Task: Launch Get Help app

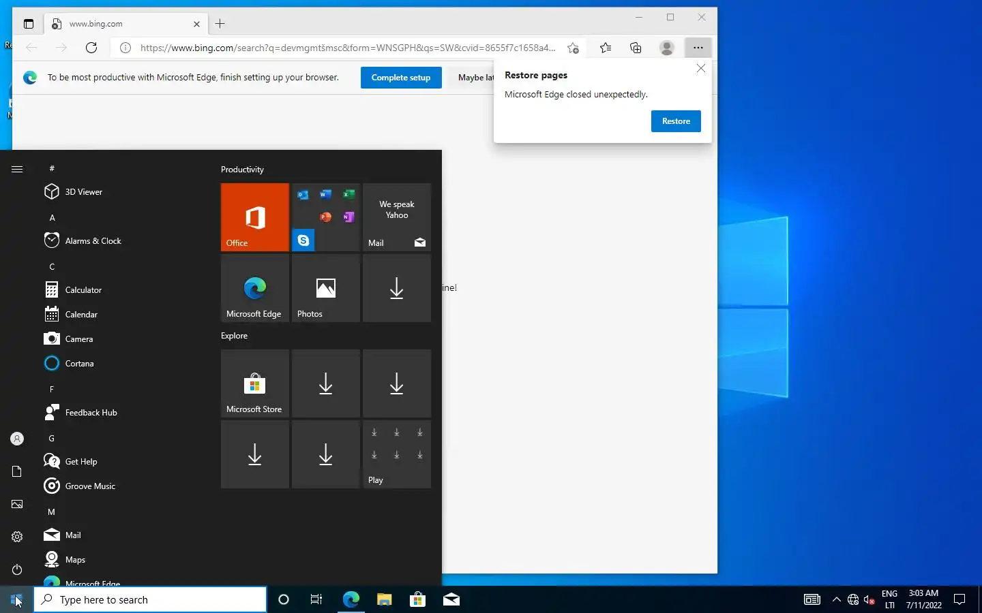Action: 123,462
